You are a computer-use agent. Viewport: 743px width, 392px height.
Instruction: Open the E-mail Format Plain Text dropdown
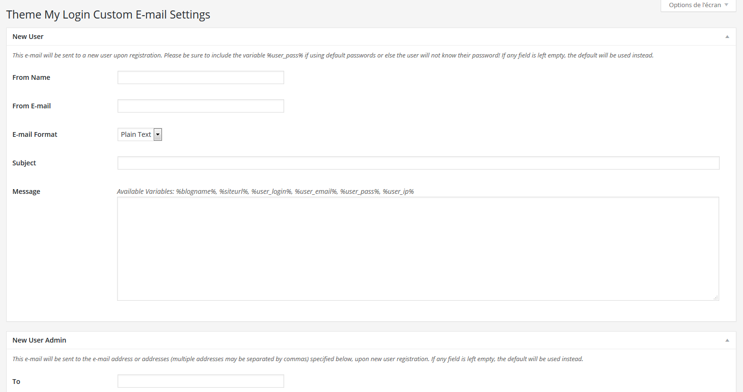click(x=140, y=134)
